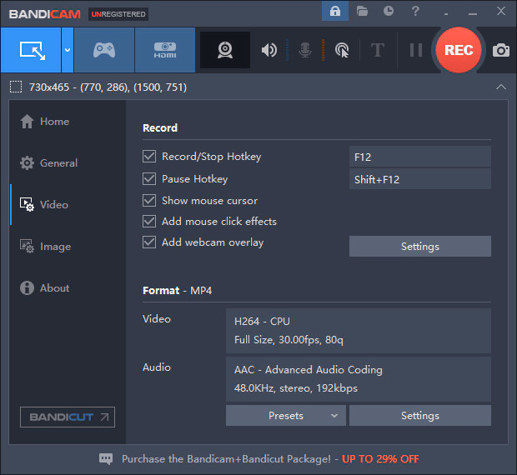The height and width of the screenshot is (475, 517).
Task: Click the UP TO 29% OFF link
Action: click(x=380, y=459)
